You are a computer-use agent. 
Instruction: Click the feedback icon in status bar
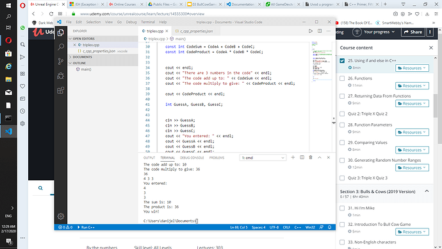click(322, 227)
